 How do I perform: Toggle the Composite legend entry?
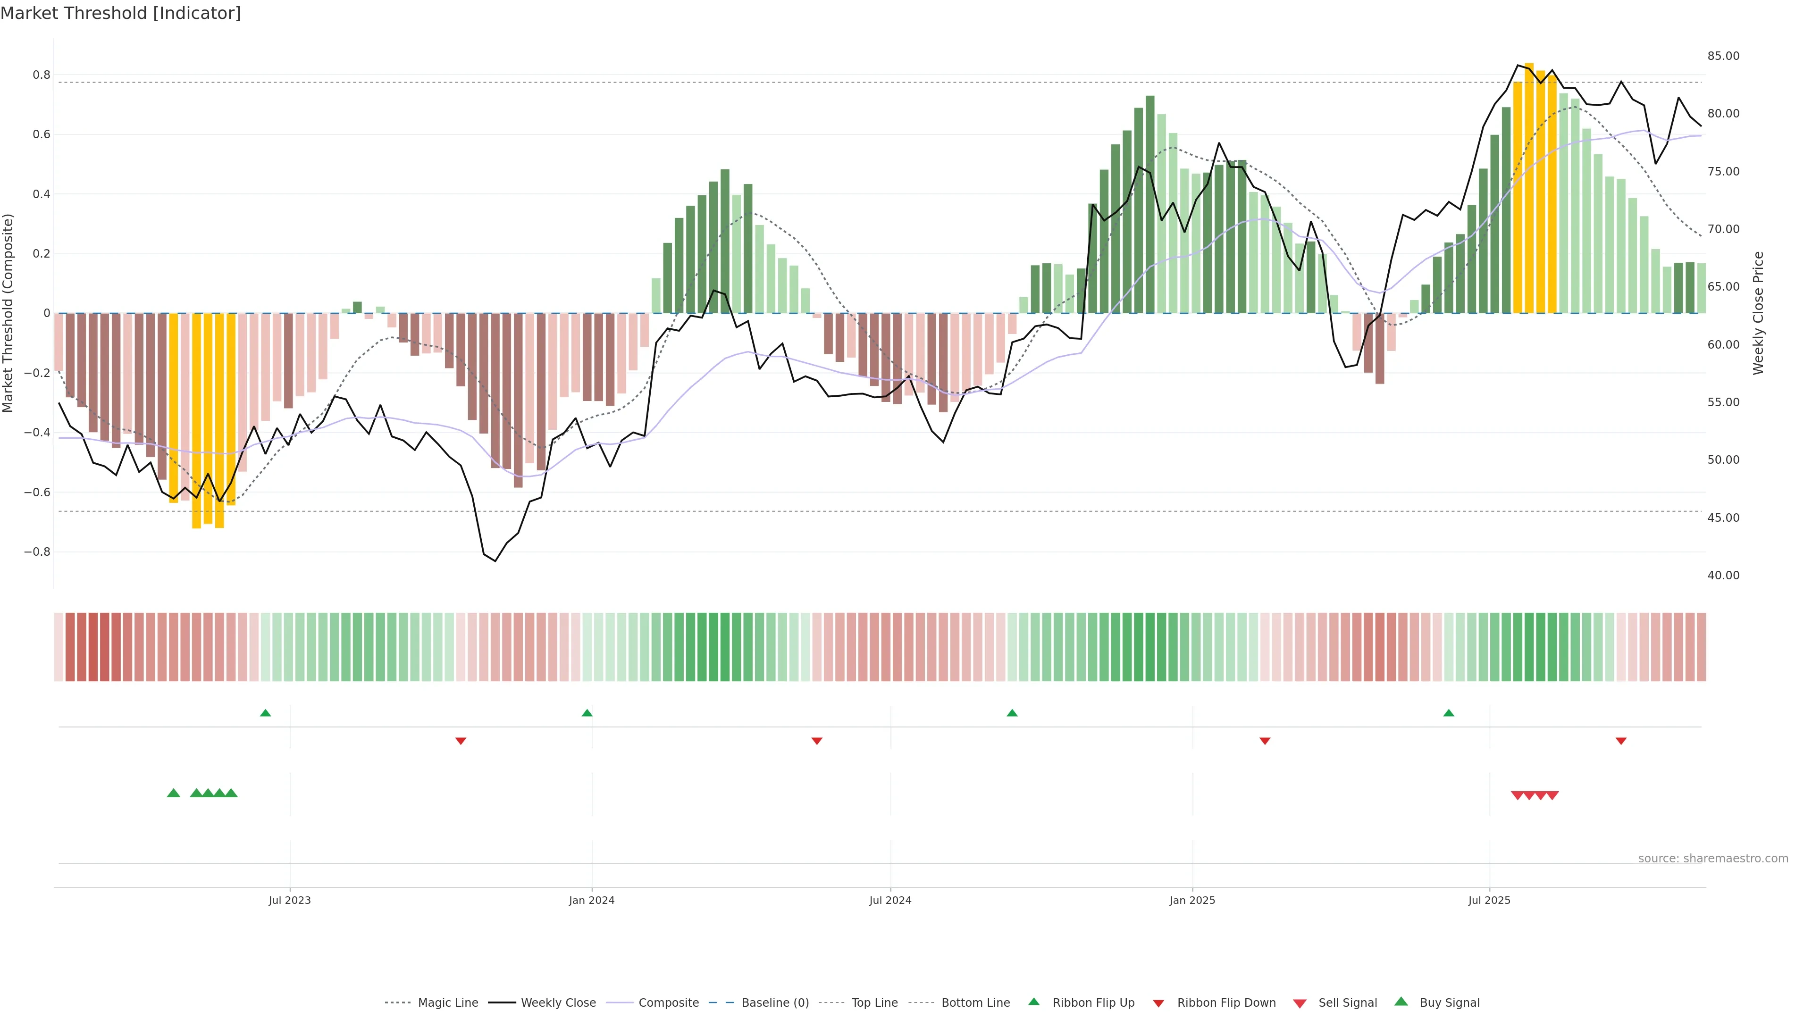coord(668,1003)
